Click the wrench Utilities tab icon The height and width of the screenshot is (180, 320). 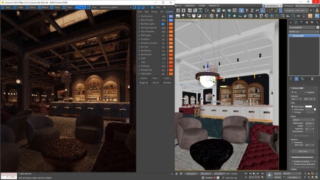click(x=317, y=22)
